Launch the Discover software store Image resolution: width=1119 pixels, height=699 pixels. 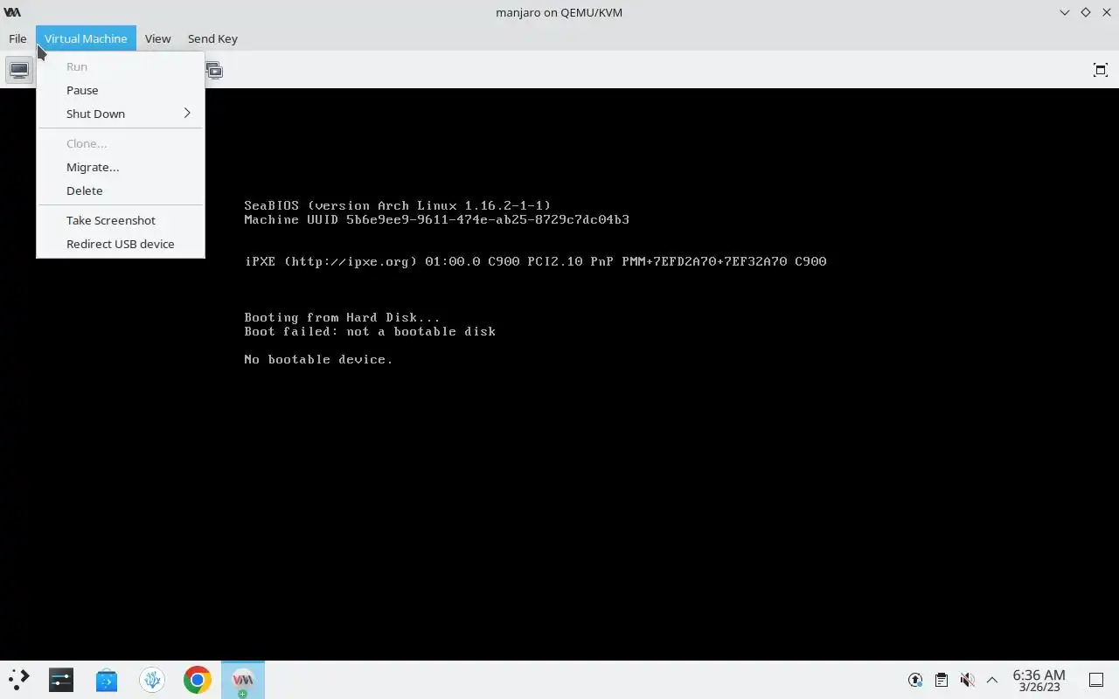(107, 680)
